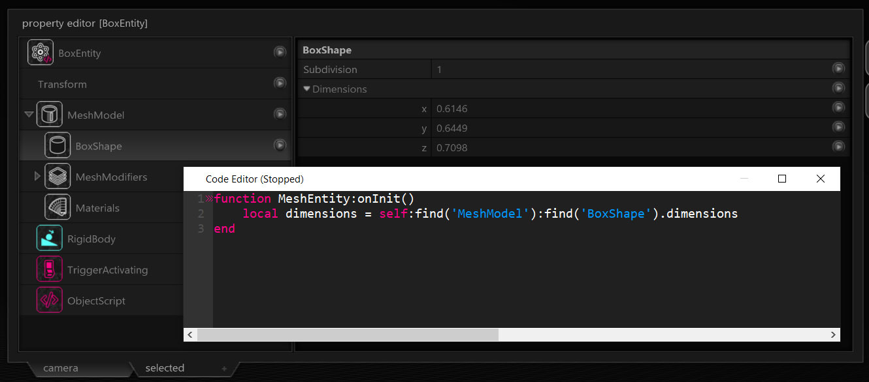Screen dimensions: 869x382
Task: Select the BoxEntity atom icon
Action: pos(41,52)
